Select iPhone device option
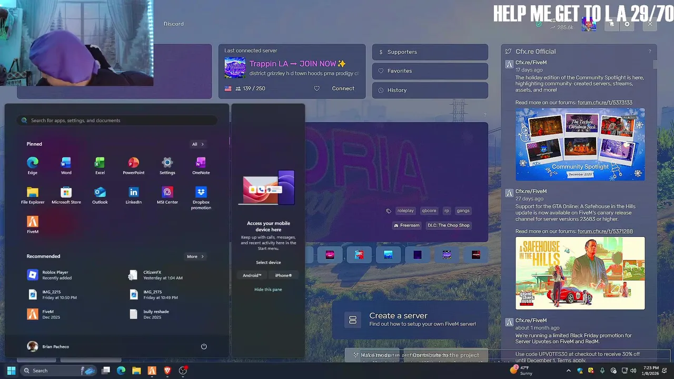674x379 pixels. [283, 275]
